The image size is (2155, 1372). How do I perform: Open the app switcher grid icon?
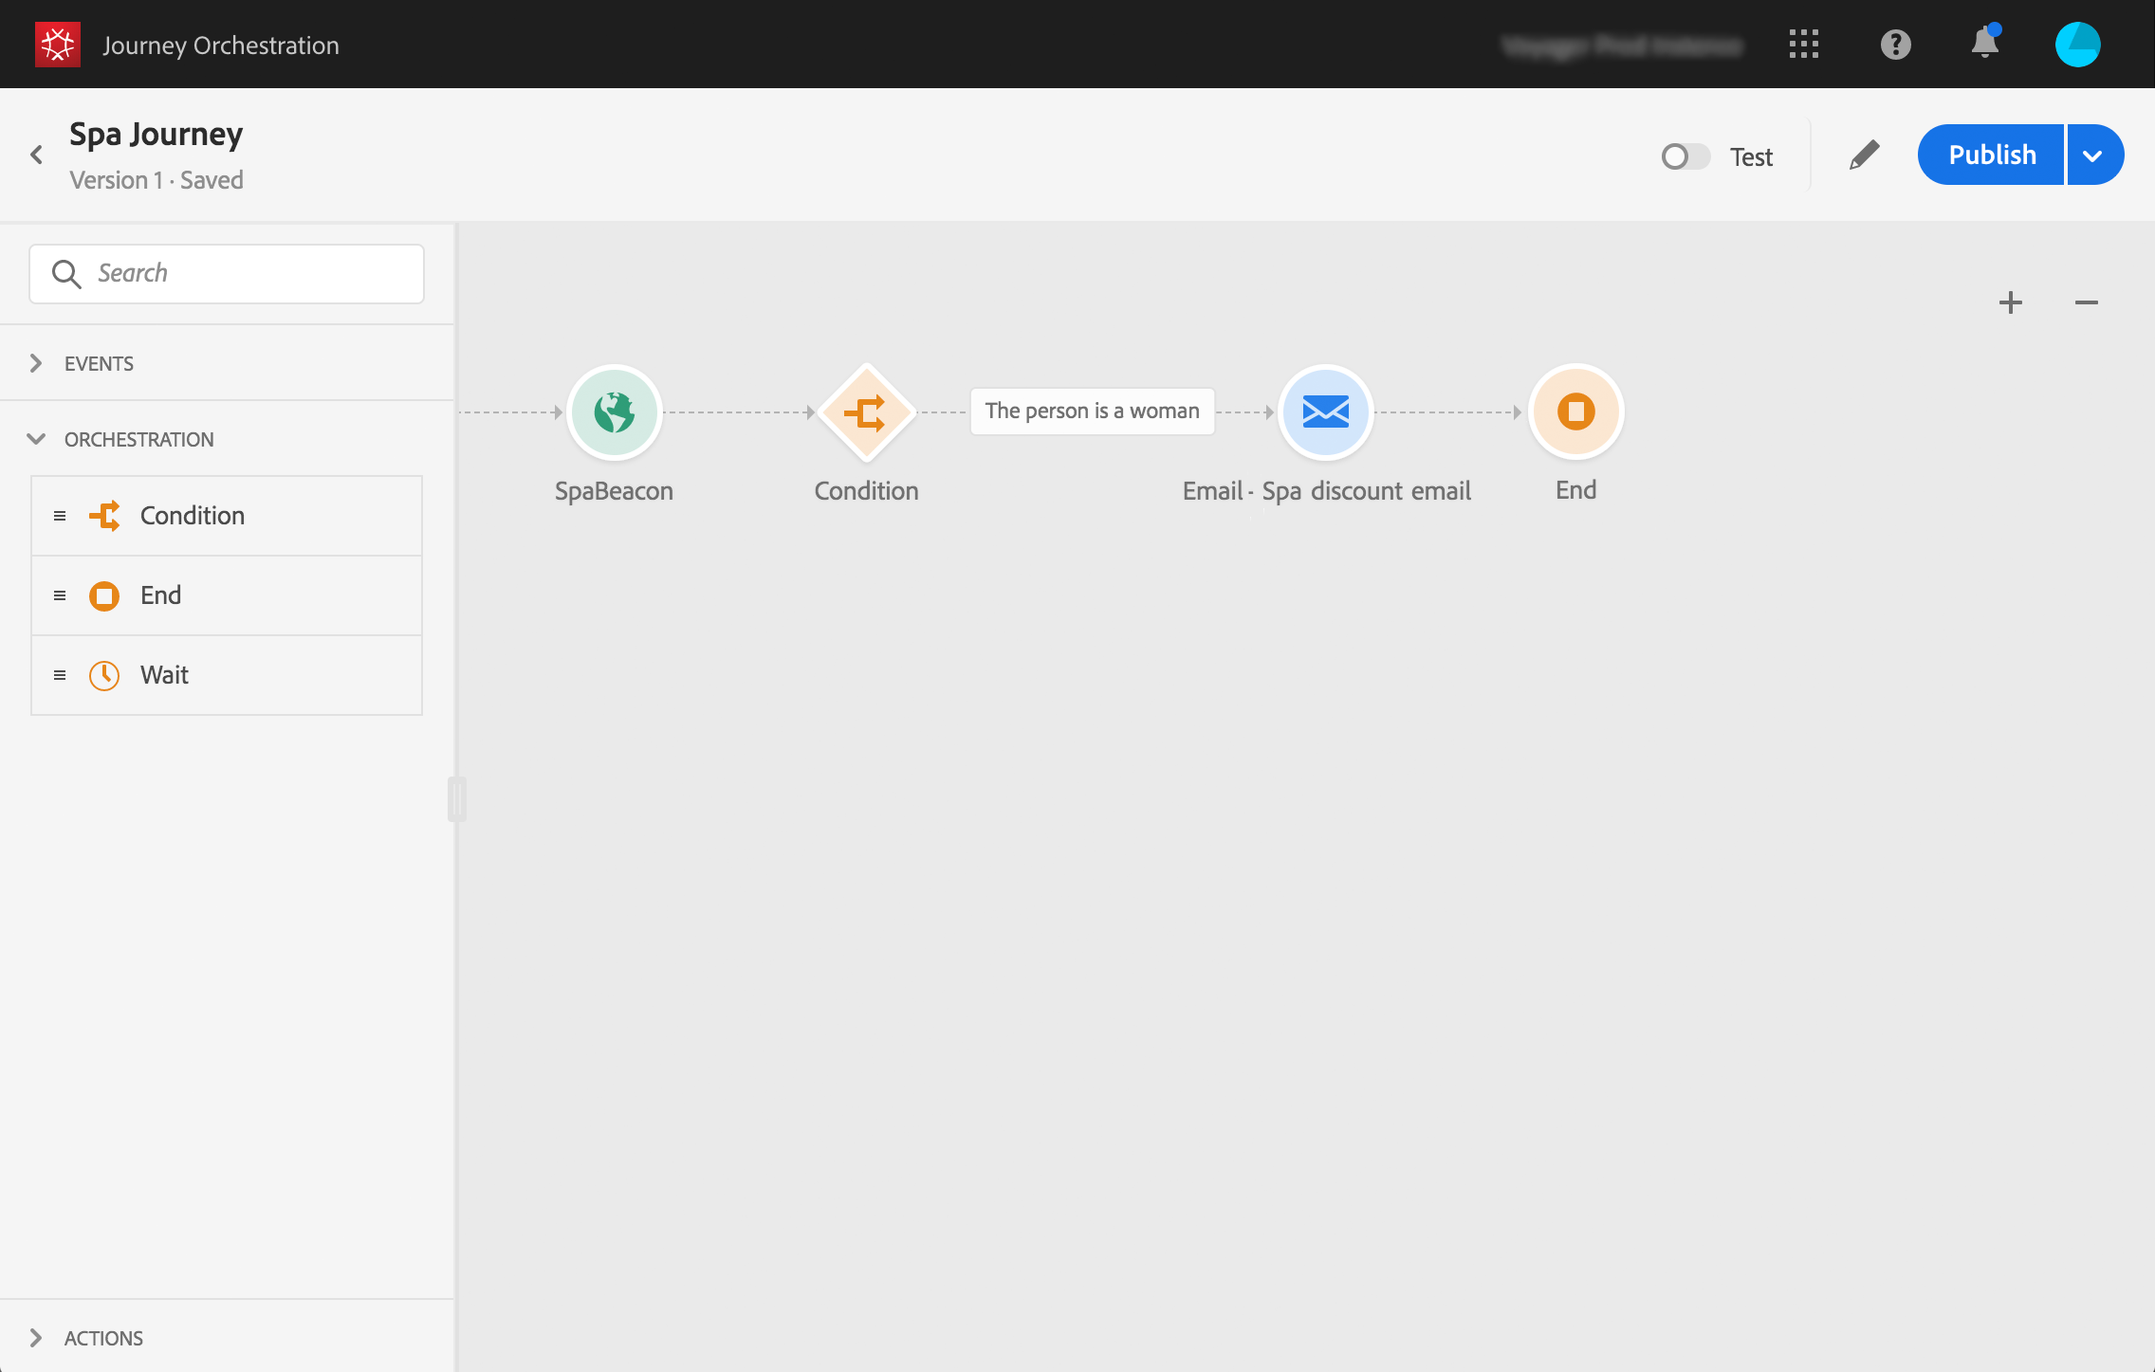(x=1803, y=45)
